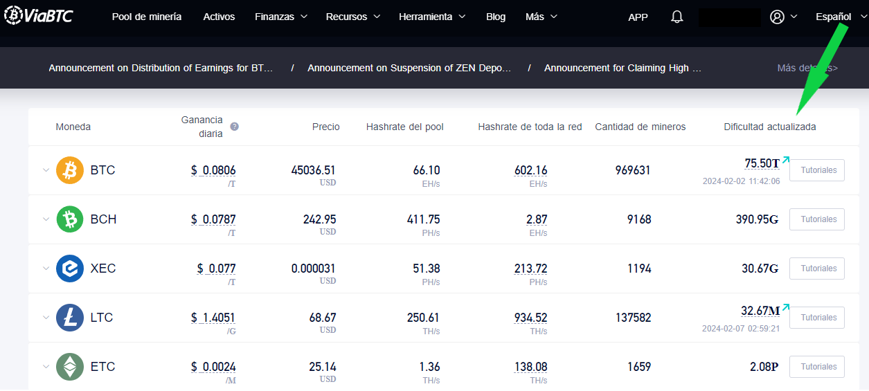
Task: Go to Pool de minería
Action: tap(147, 17)
